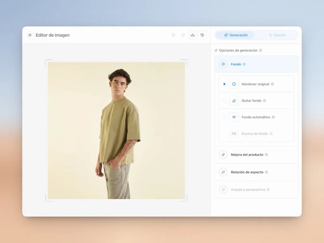The height and width of the screenshot is (243, 324).
Task: Show info for Mejora del producto
Action: [266, 155]
